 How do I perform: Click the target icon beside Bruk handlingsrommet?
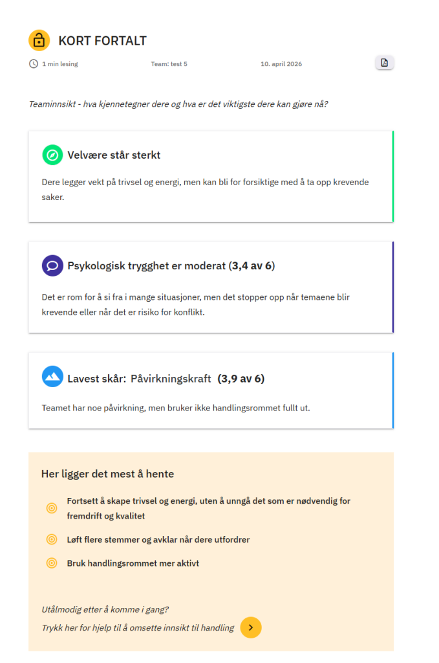[x=52, y=563]
